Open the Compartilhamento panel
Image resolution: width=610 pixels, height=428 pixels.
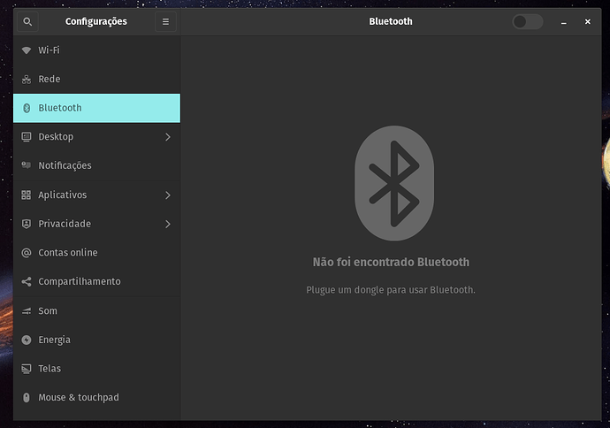(97, 281)
